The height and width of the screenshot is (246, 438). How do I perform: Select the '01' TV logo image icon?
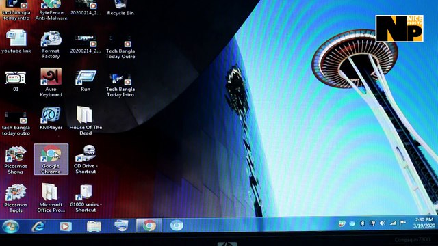pyautogui.click(x=16, y=81)
